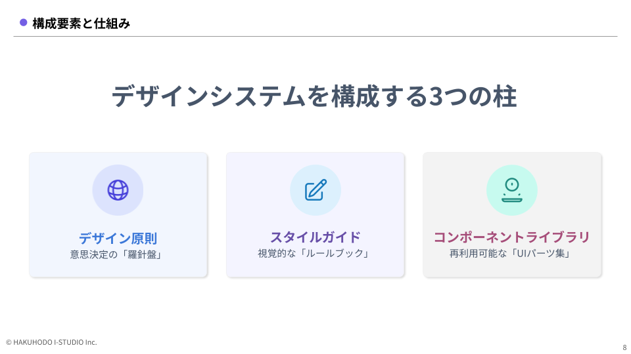Click the pencil edit icon above スタイルガイド
Viewport: 631px width, 354px height.
315,190
